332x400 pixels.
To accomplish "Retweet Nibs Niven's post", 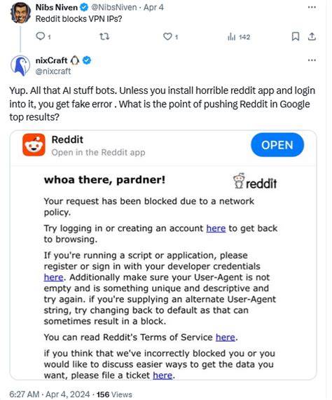I will (x=104, y=36).
